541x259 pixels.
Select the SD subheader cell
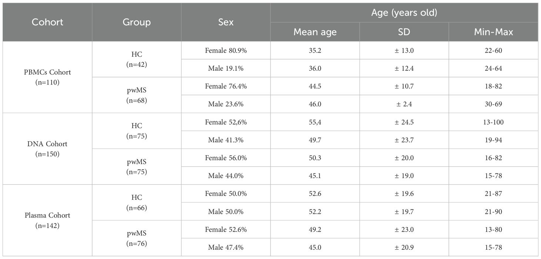tap(404, 32)
